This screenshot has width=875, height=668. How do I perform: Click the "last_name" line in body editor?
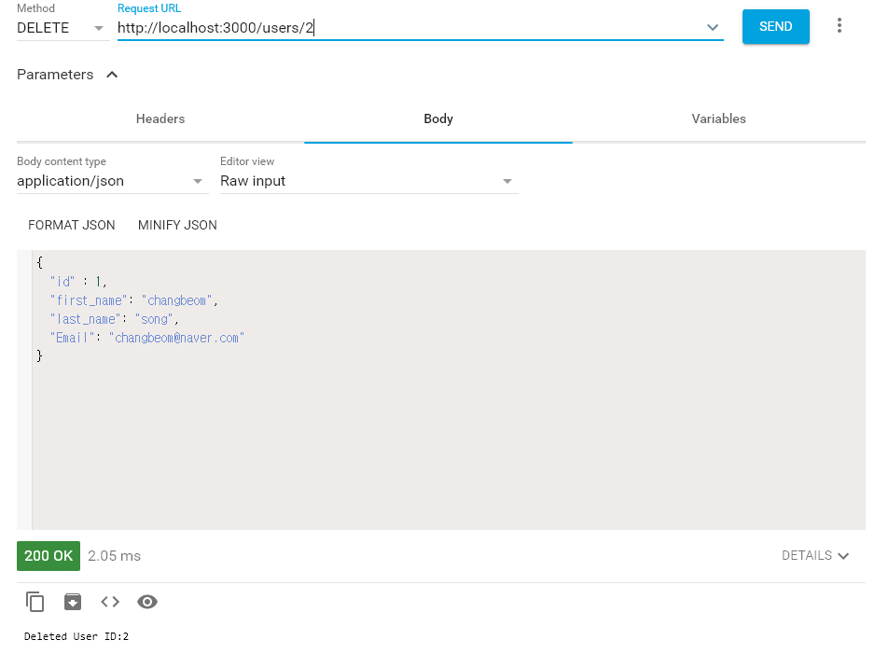114,319
